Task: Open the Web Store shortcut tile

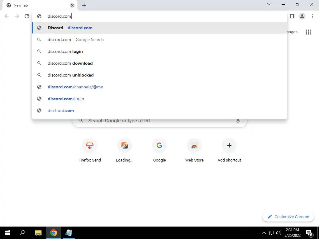Action: coord(194,151)
